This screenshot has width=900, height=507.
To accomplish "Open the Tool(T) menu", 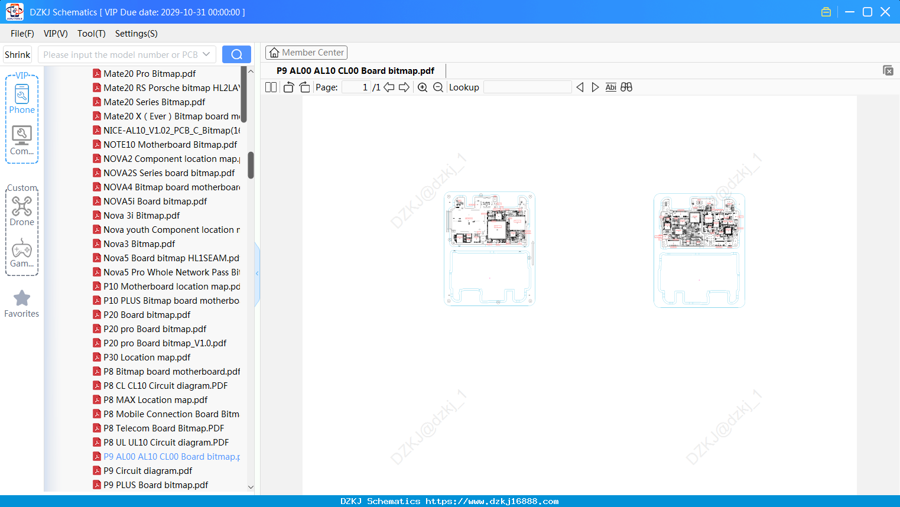I will click(x=92, y=34).
